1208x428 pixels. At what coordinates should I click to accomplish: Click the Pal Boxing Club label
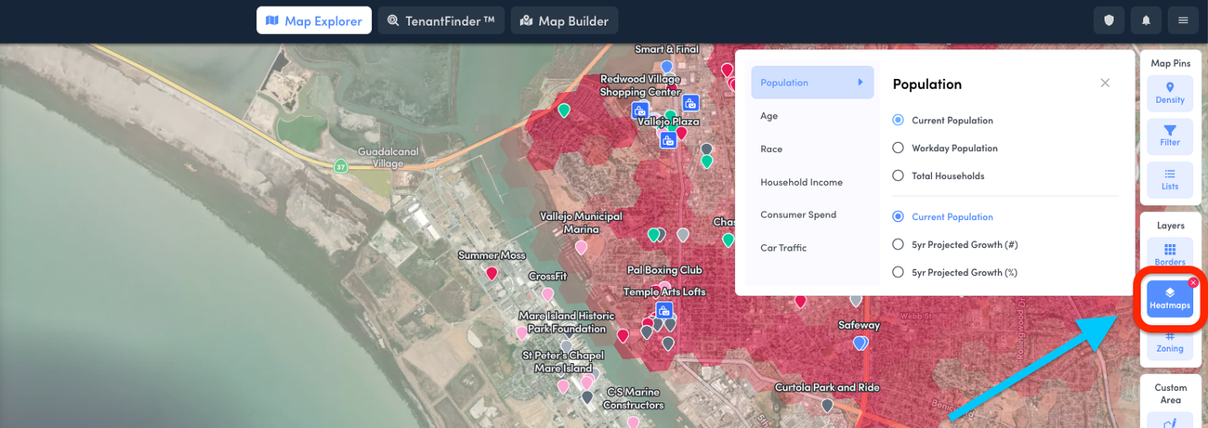pyautogui.click(x=664, y=270)
